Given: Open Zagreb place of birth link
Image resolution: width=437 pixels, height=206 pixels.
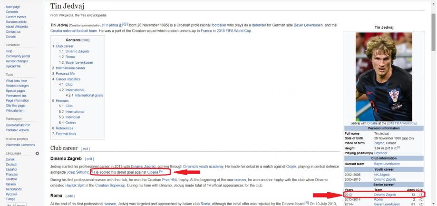Looking at the screenshot, I should click(379, 143).
